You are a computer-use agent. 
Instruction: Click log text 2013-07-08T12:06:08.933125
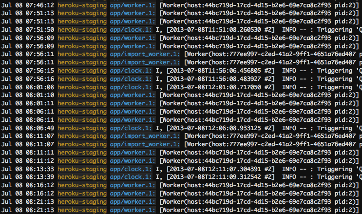coord(215,128)
